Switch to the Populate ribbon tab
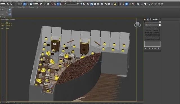180x104 pixels. click(x=31, y=7)
